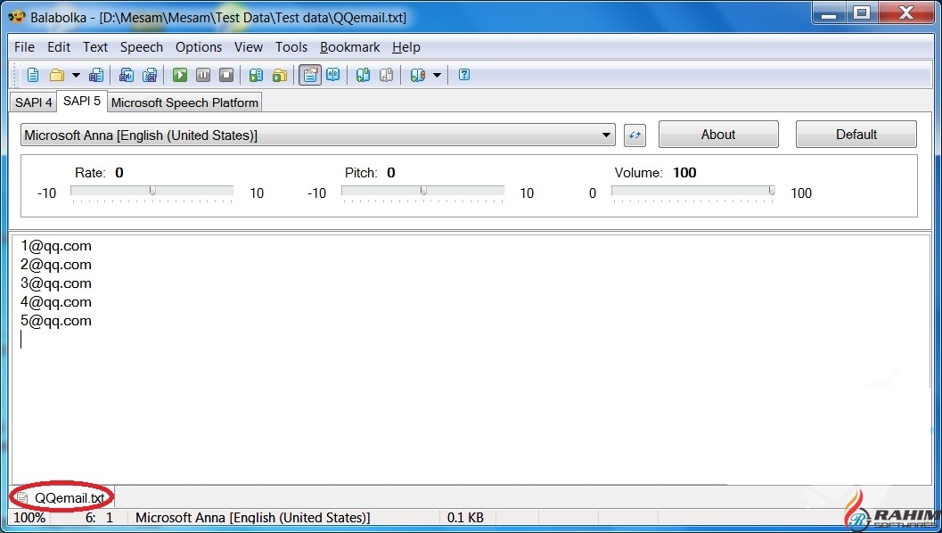The width and height of the screenshot is (942, 533).
Task: Open the Bookmark menu
Action: (x=349, y=47)
